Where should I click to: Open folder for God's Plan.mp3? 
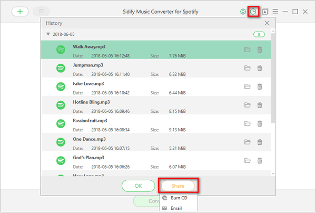click(x=248, y=161)
